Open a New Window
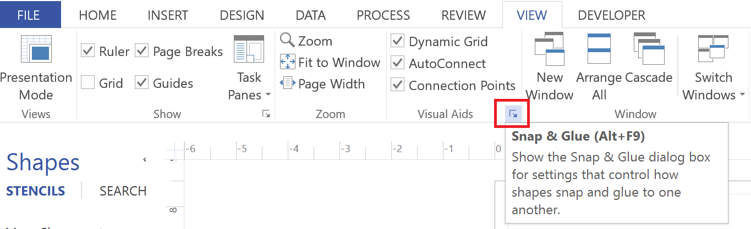Viewport: 751px width, 229px height. (x=550, y=67)
